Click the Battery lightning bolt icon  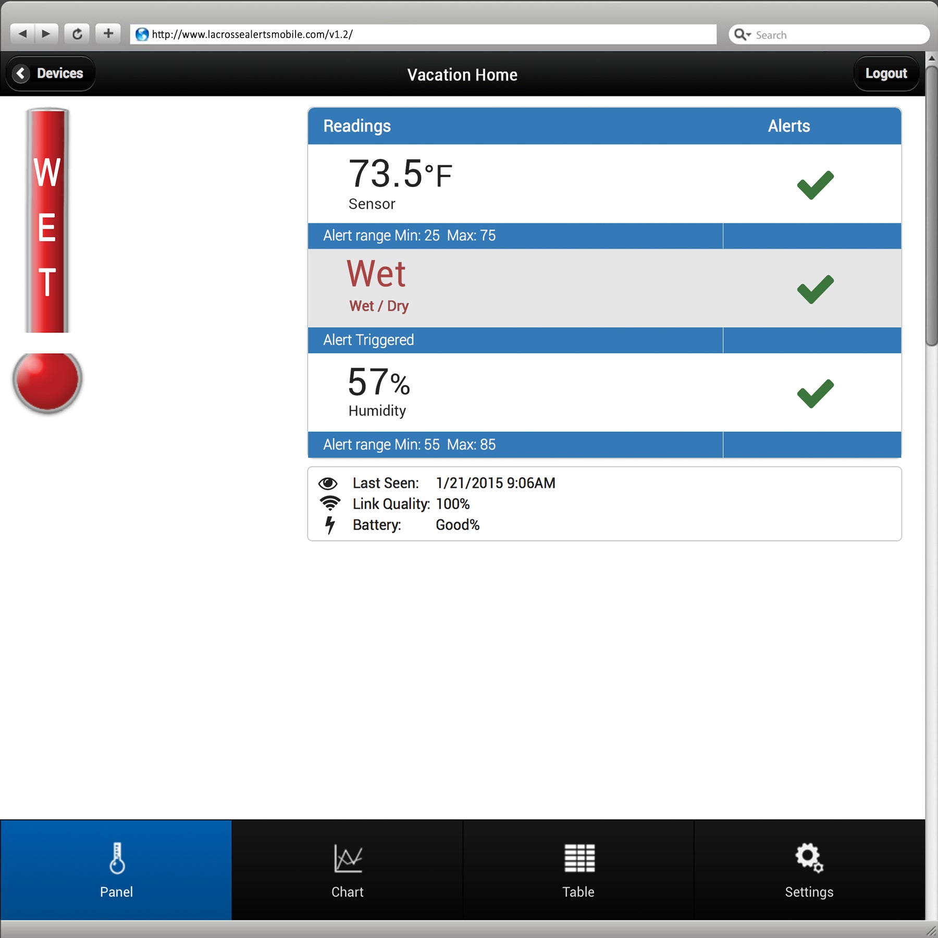(x=329, y=525)
